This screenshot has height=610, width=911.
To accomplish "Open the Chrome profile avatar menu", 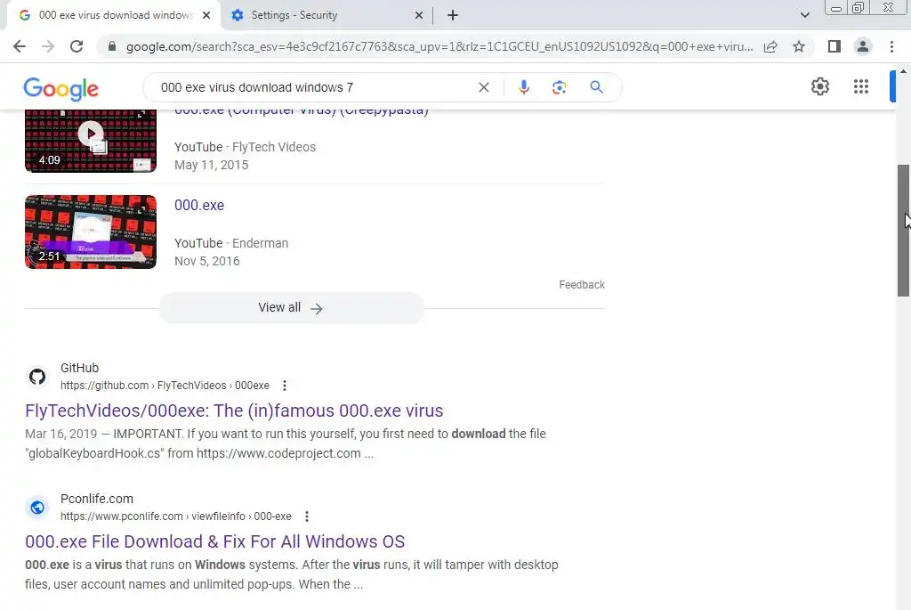I will (x=863, y=46).
